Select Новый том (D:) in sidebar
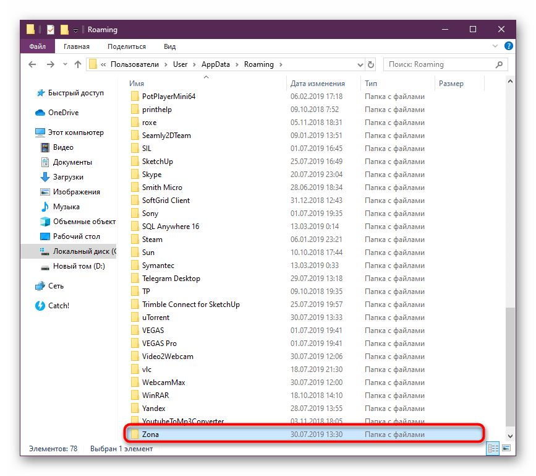The height and width of the screenshot is (476, 536). (73, 266)
